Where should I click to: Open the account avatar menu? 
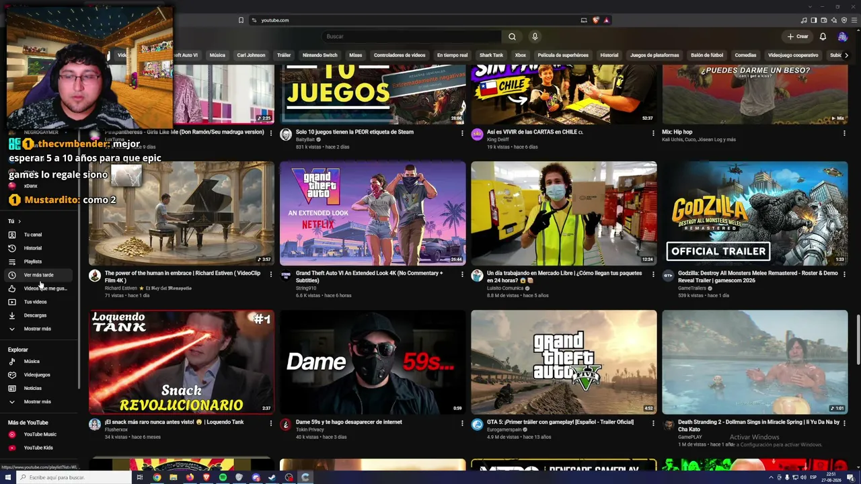tap(842, 36)
